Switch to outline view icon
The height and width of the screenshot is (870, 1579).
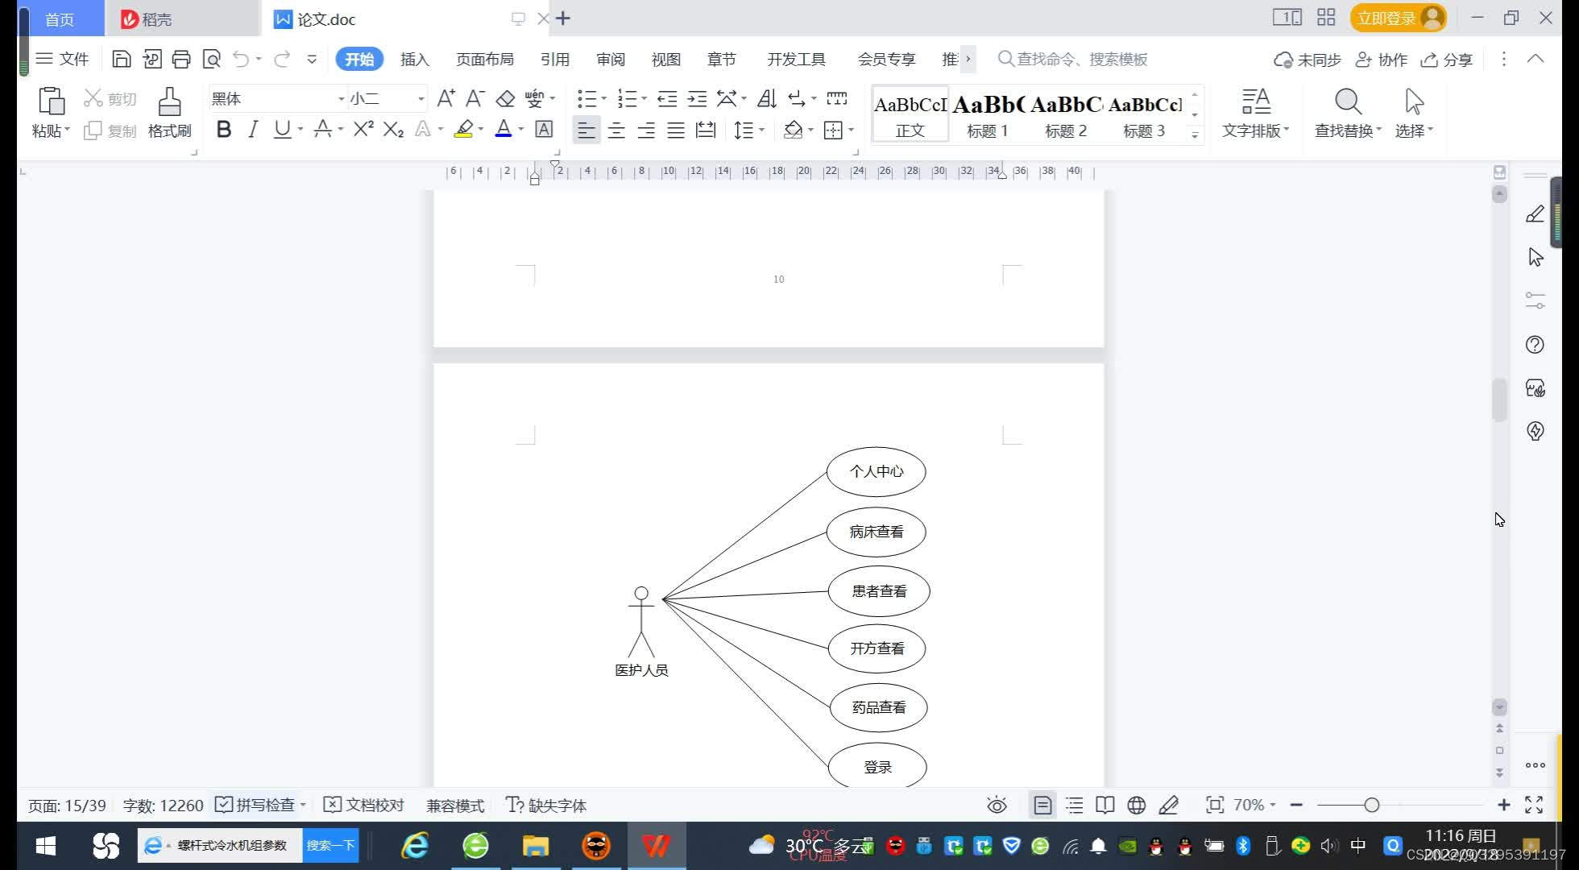(x=1074, y=805)
